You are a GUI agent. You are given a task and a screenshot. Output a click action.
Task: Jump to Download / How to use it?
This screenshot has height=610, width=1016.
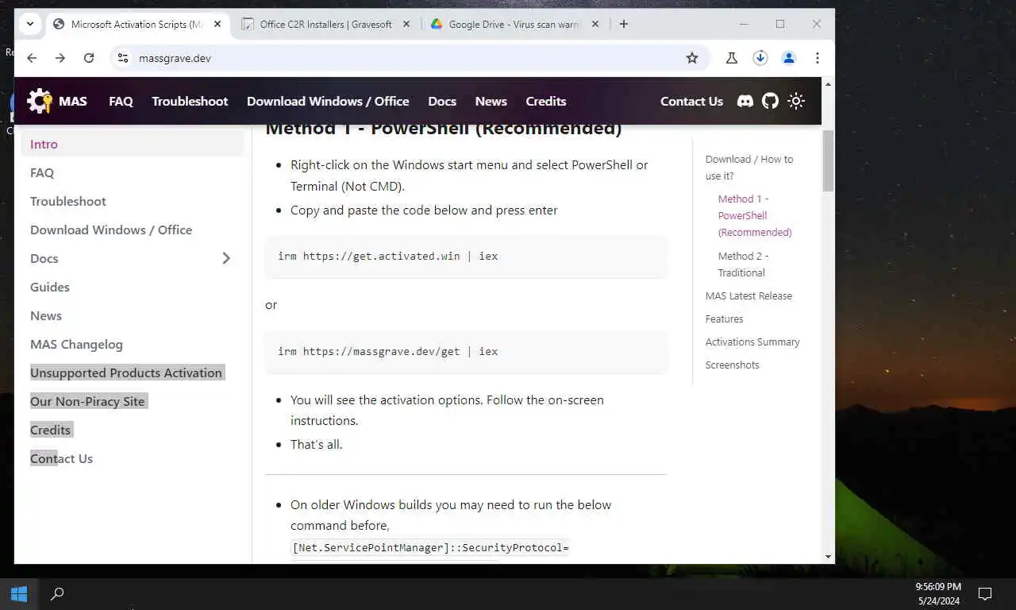[x=749, y=168]
